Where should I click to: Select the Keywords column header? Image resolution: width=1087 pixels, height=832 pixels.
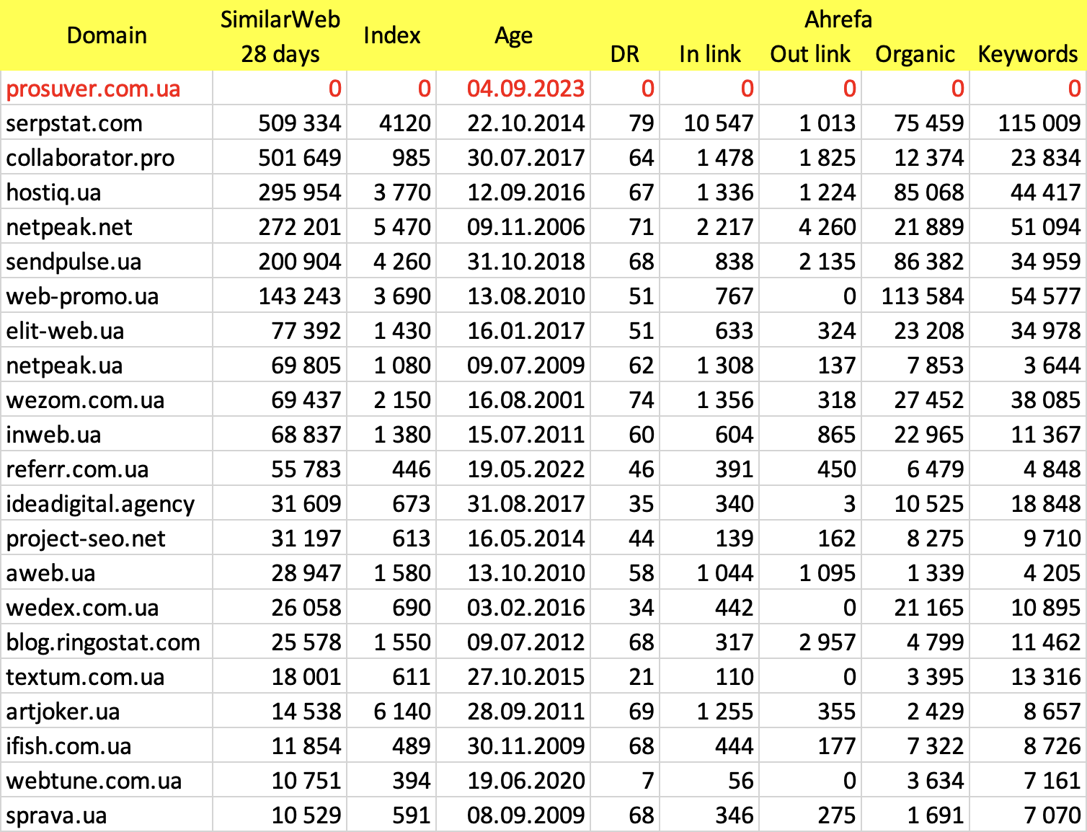tap(1027, 54)
